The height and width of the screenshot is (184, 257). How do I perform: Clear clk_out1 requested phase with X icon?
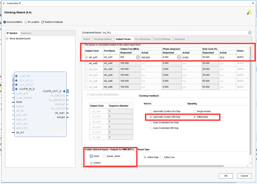(x=179, y=57)
